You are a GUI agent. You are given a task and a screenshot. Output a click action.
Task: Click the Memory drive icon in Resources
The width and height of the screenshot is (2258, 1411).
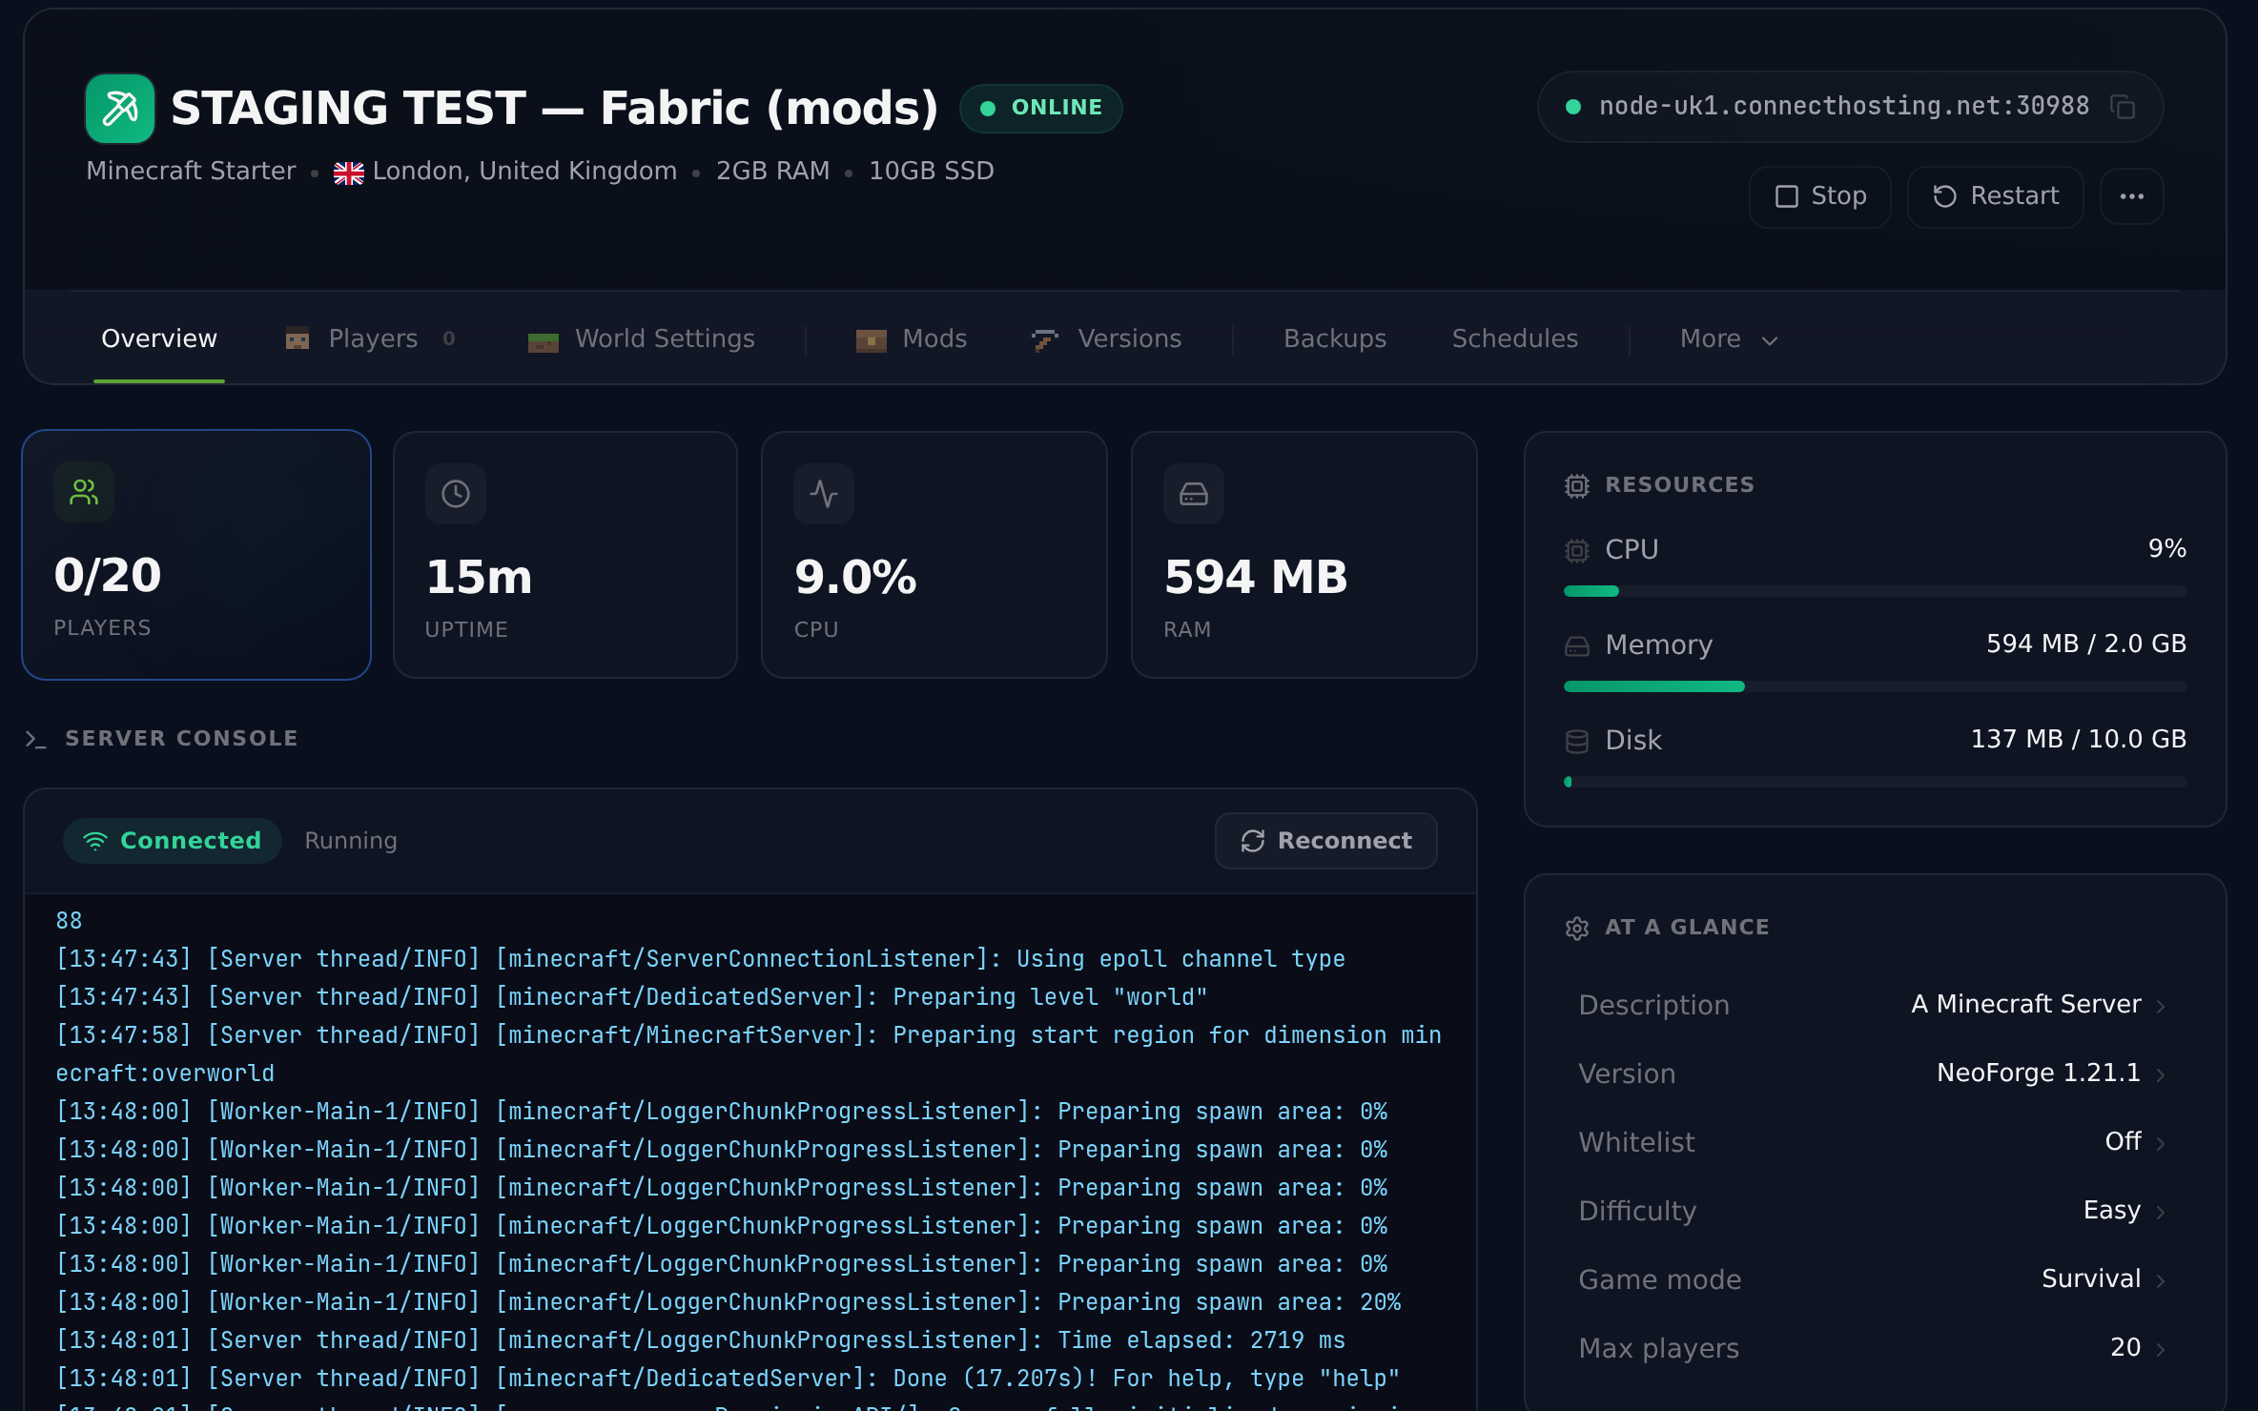click(x=1577, y=645)
